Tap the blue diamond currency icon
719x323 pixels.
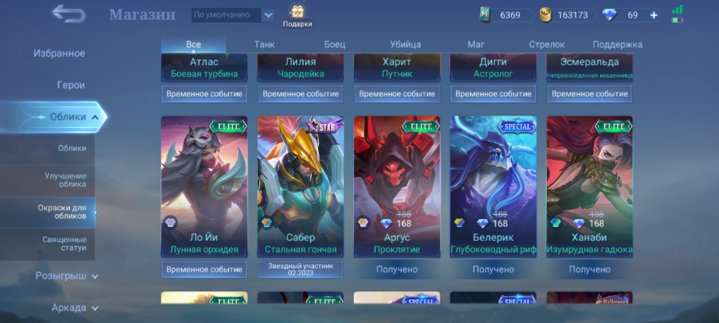(x=609, y=15)
